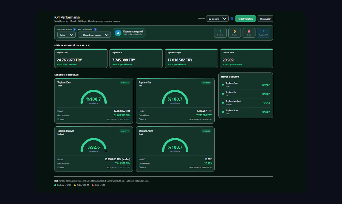Screen dimensions: 342x204
Task: Click the Toplam Maliyet %92.6 gauge
Action: (x=94, y=145)
